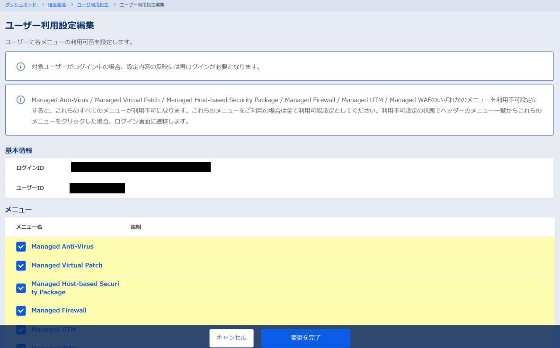Click Managed Host-based Security Package label

[x=75, y=288]
